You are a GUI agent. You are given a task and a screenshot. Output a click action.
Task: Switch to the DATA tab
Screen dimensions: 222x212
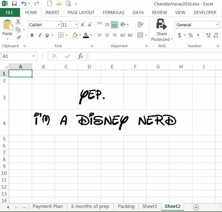pos(138,13)
